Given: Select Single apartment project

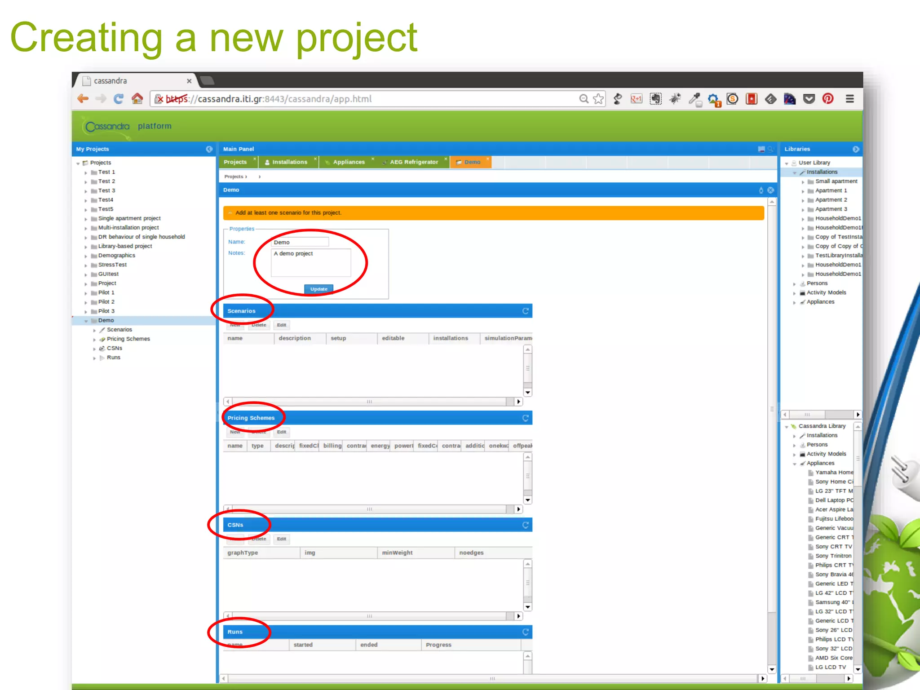Looking at the screenshot, I should pos(129,218).
